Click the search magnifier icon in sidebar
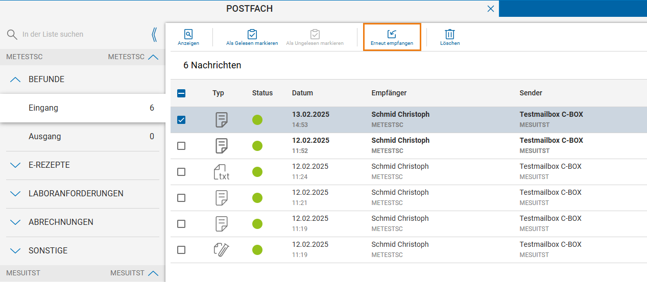The width and height of the screenshot is (647, 282). click(x=12, y=34)
